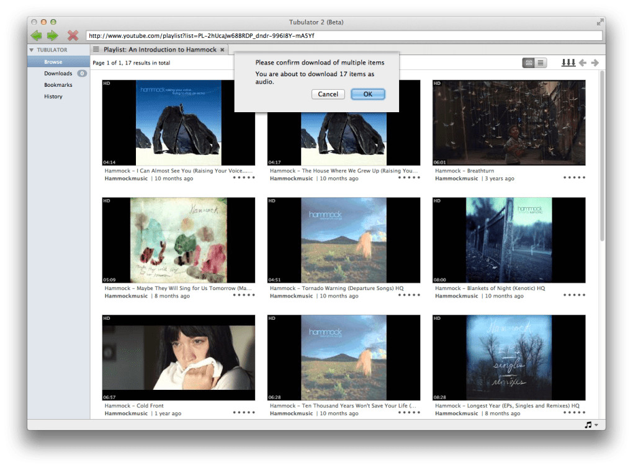Click rating dots for Cold Front

click(x=244, y=412)
